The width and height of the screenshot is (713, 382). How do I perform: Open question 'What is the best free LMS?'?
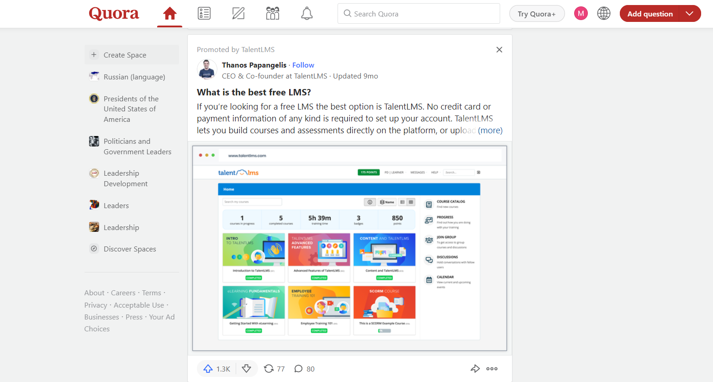point(254,92)
